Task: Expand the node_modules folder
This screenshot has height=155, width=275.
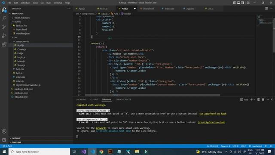Action: click(22, 18)
